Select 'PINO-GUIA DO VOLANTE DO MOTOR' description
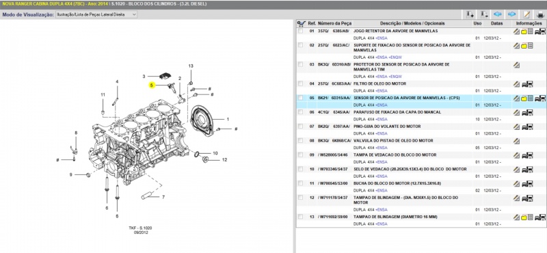The width and height of the screenshot is (547, 253). coord(387,126)
